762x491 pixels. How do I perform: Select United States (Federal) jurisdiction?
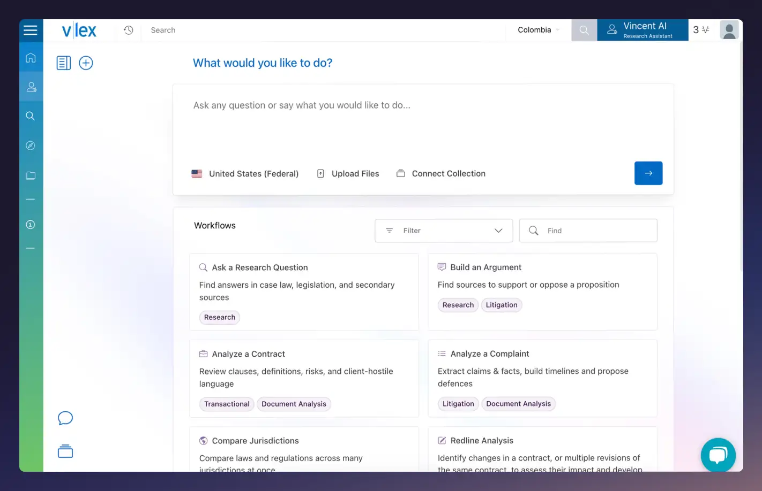click(x=245, y=174)
